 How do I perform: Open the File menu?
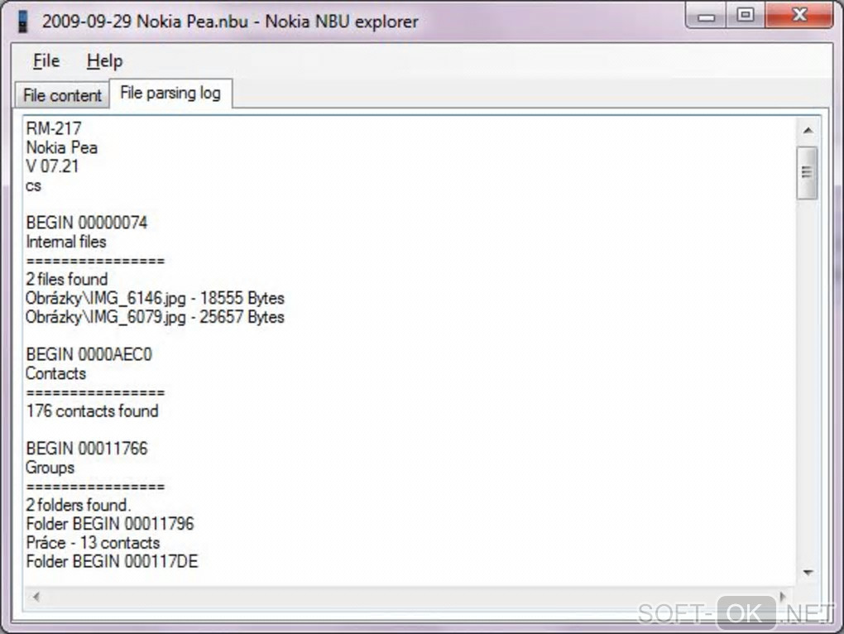(46, 60)
